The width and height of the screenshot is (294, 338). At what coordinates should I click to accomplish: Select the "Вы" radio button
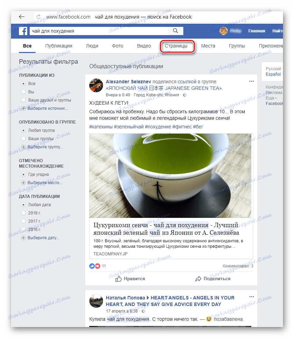tap(22, 92)
